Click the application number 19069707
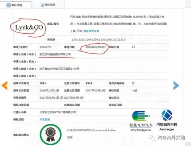Viewport: 191px width, 146px height. pos(46,47)
